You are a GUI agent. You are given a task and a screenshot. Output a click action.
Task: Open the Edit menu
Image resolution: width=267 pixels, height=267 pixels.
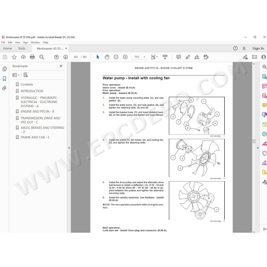pyautogui.click(x=10, y=42)
